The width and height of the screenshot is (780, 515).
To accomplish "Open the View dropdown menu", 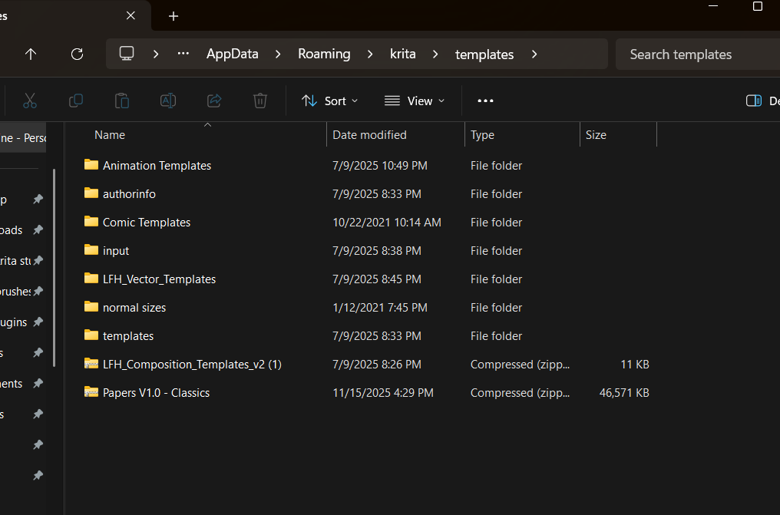I will click(415, 101).
